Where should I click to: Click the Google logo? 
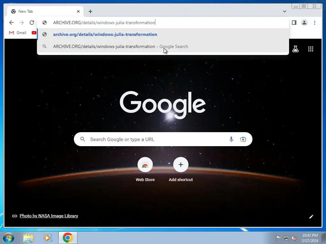pos(163,105)
